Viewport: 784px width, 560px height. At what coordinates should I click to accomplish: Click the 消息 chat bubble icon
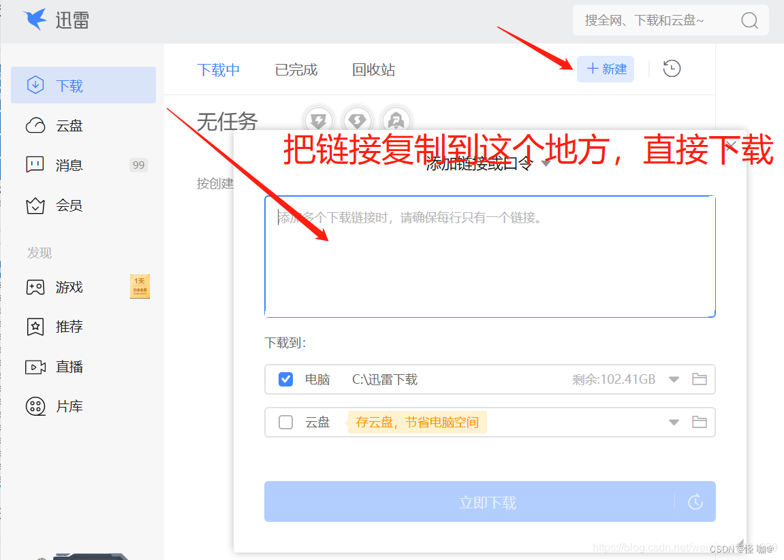[x=35, y=165]
